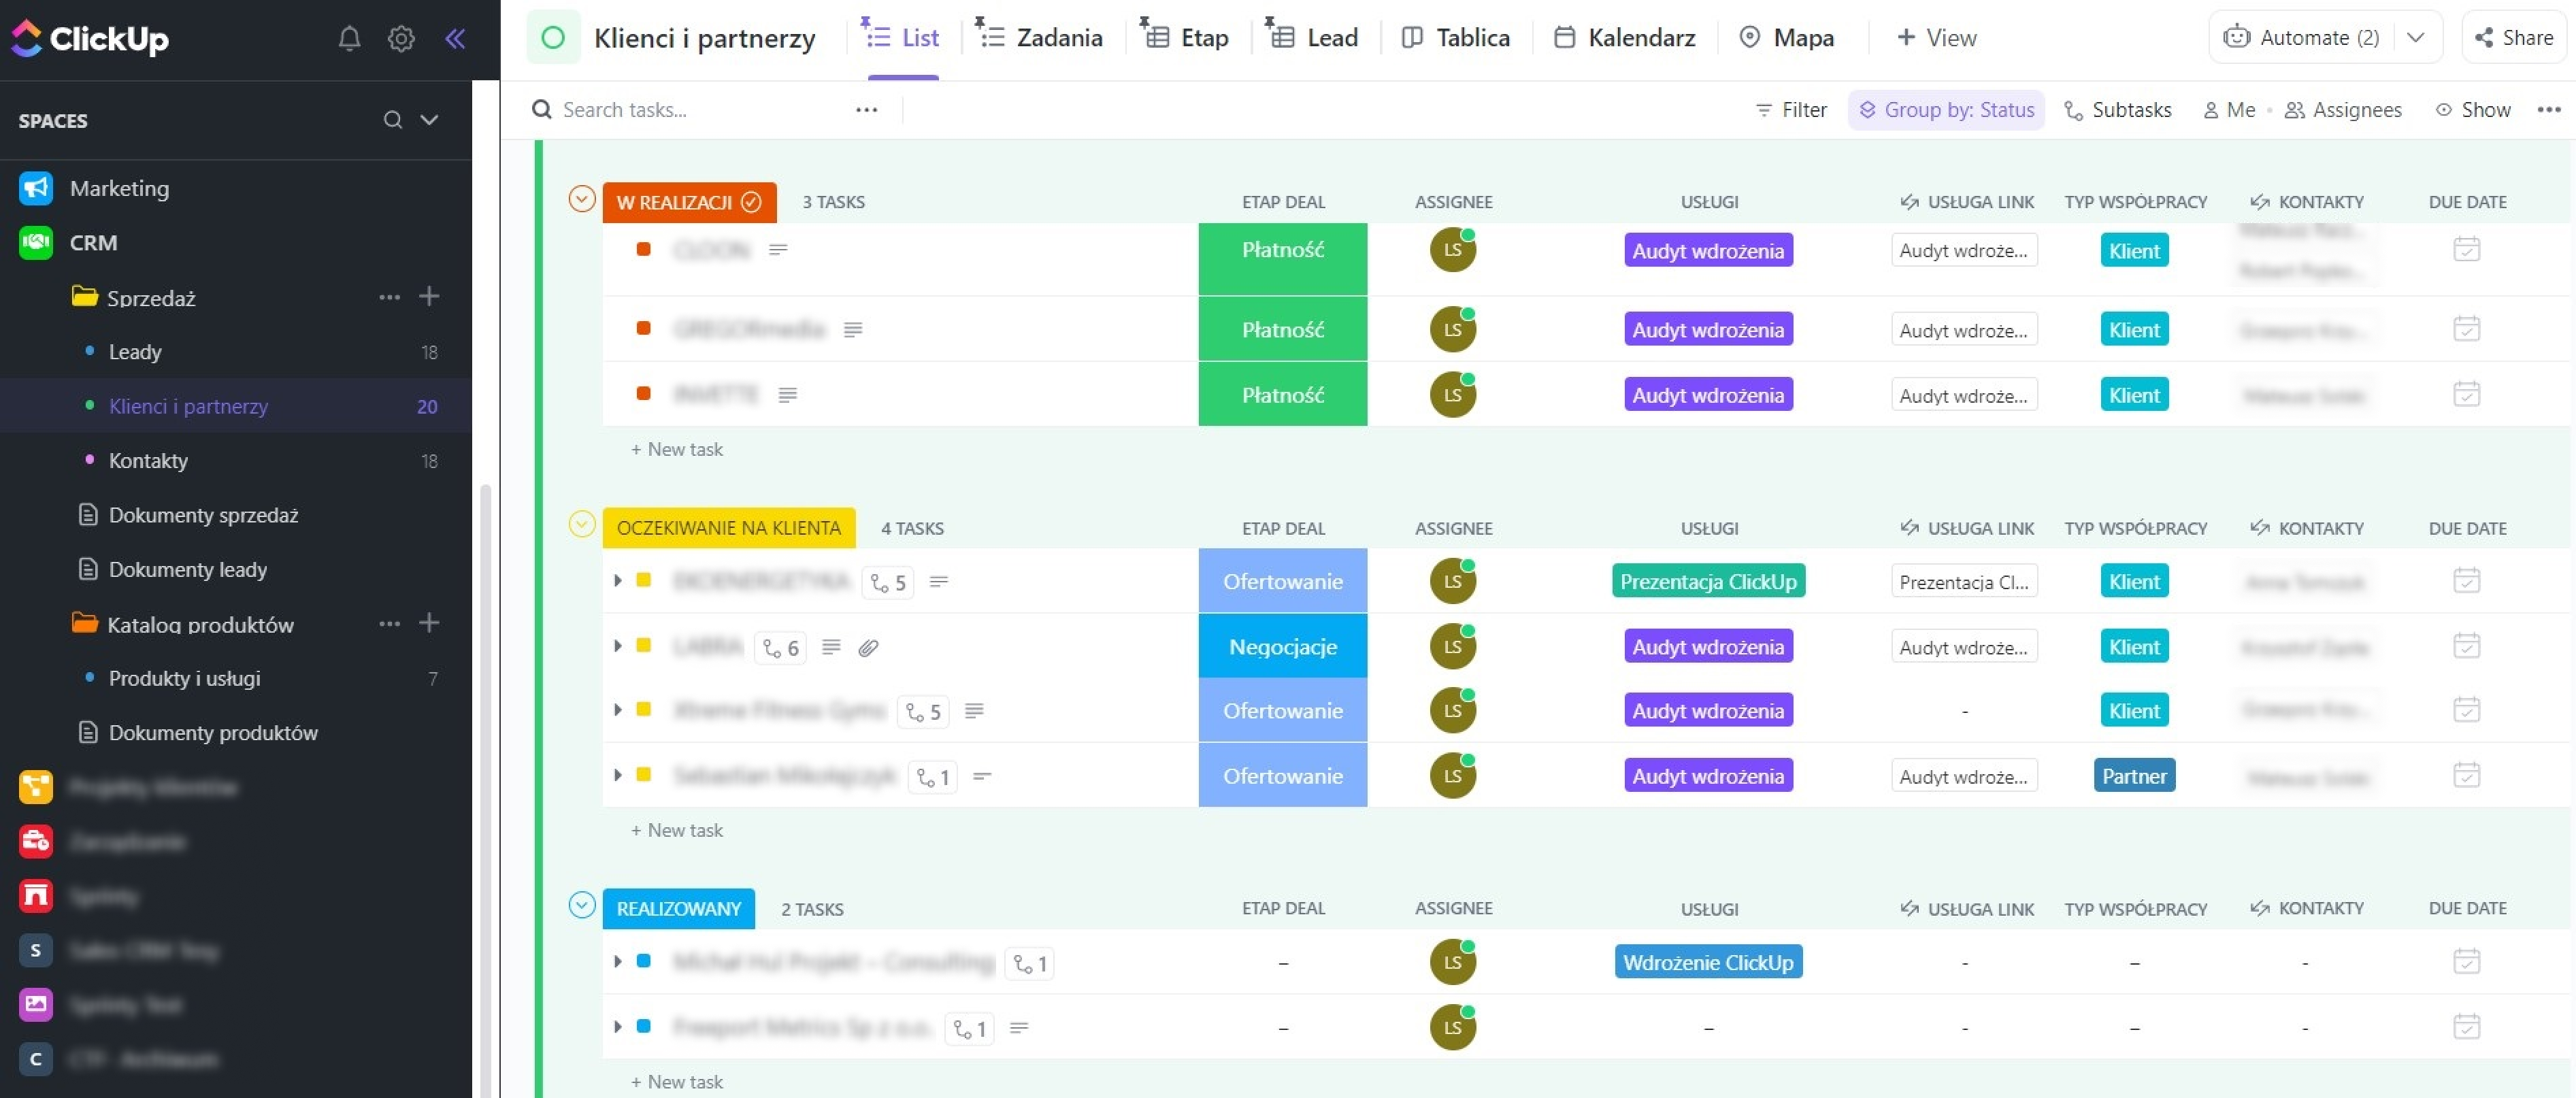Click the blue Negocjacje stage cell
Screen dimensions: 2576x1098
[x=1283, y=646]
